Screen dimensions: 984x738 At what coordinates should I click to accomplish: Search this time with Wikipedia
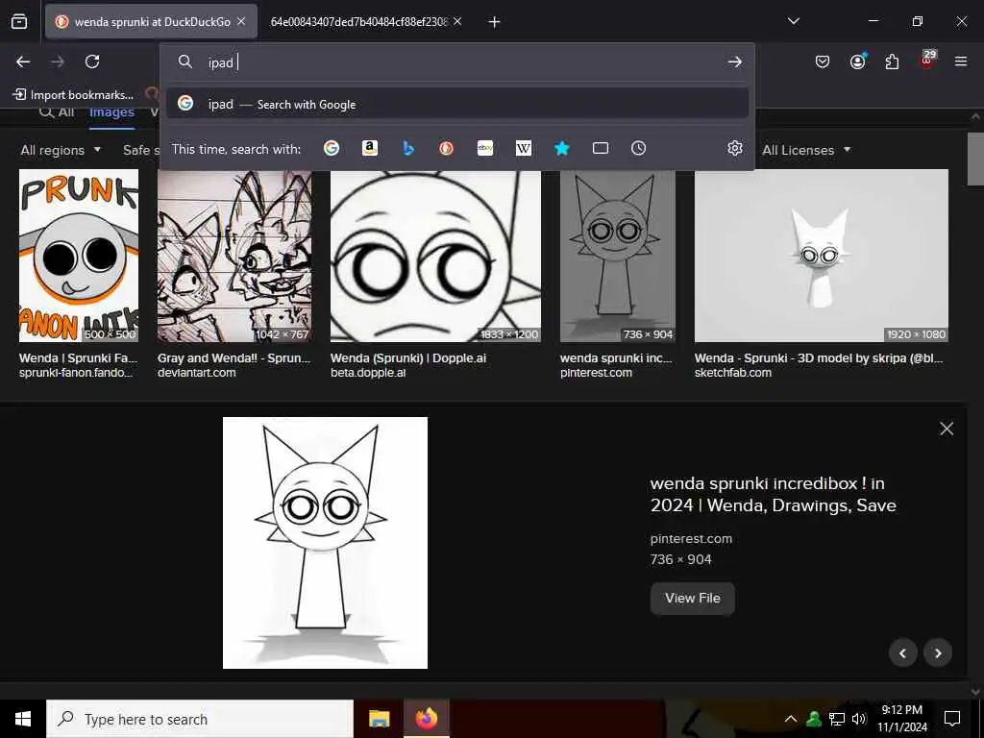[x=524, y=148]
